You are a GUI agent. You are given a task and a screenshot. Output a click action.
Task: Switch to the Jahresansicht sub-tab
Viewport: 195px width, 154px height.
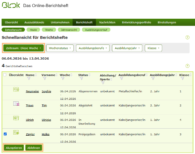(x=69, y=30)
